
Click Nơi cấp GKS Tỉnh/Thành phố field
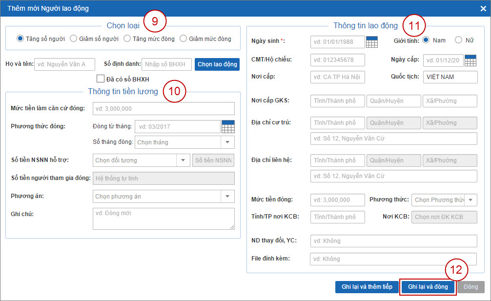click(338, 101)
